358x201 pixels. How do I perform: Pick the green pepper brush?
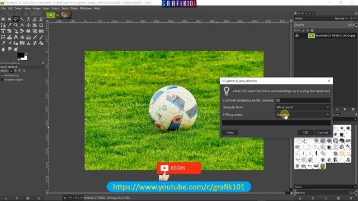[x=323, y=166]
